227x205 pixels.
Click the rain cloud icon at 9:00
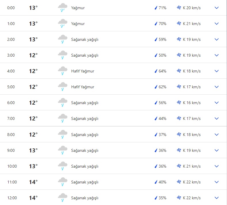63,150
